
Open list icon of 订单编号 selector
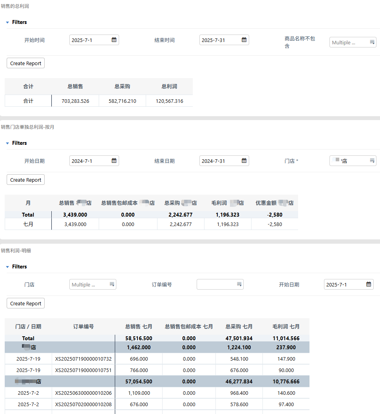(239, 285)
